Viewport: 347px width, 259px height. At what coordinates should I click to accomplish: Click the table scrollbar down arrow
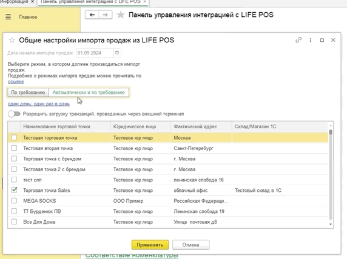point(331,224)
